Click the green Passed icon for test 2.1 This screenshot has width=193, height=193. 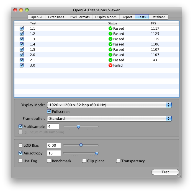(x=110, y=60)
